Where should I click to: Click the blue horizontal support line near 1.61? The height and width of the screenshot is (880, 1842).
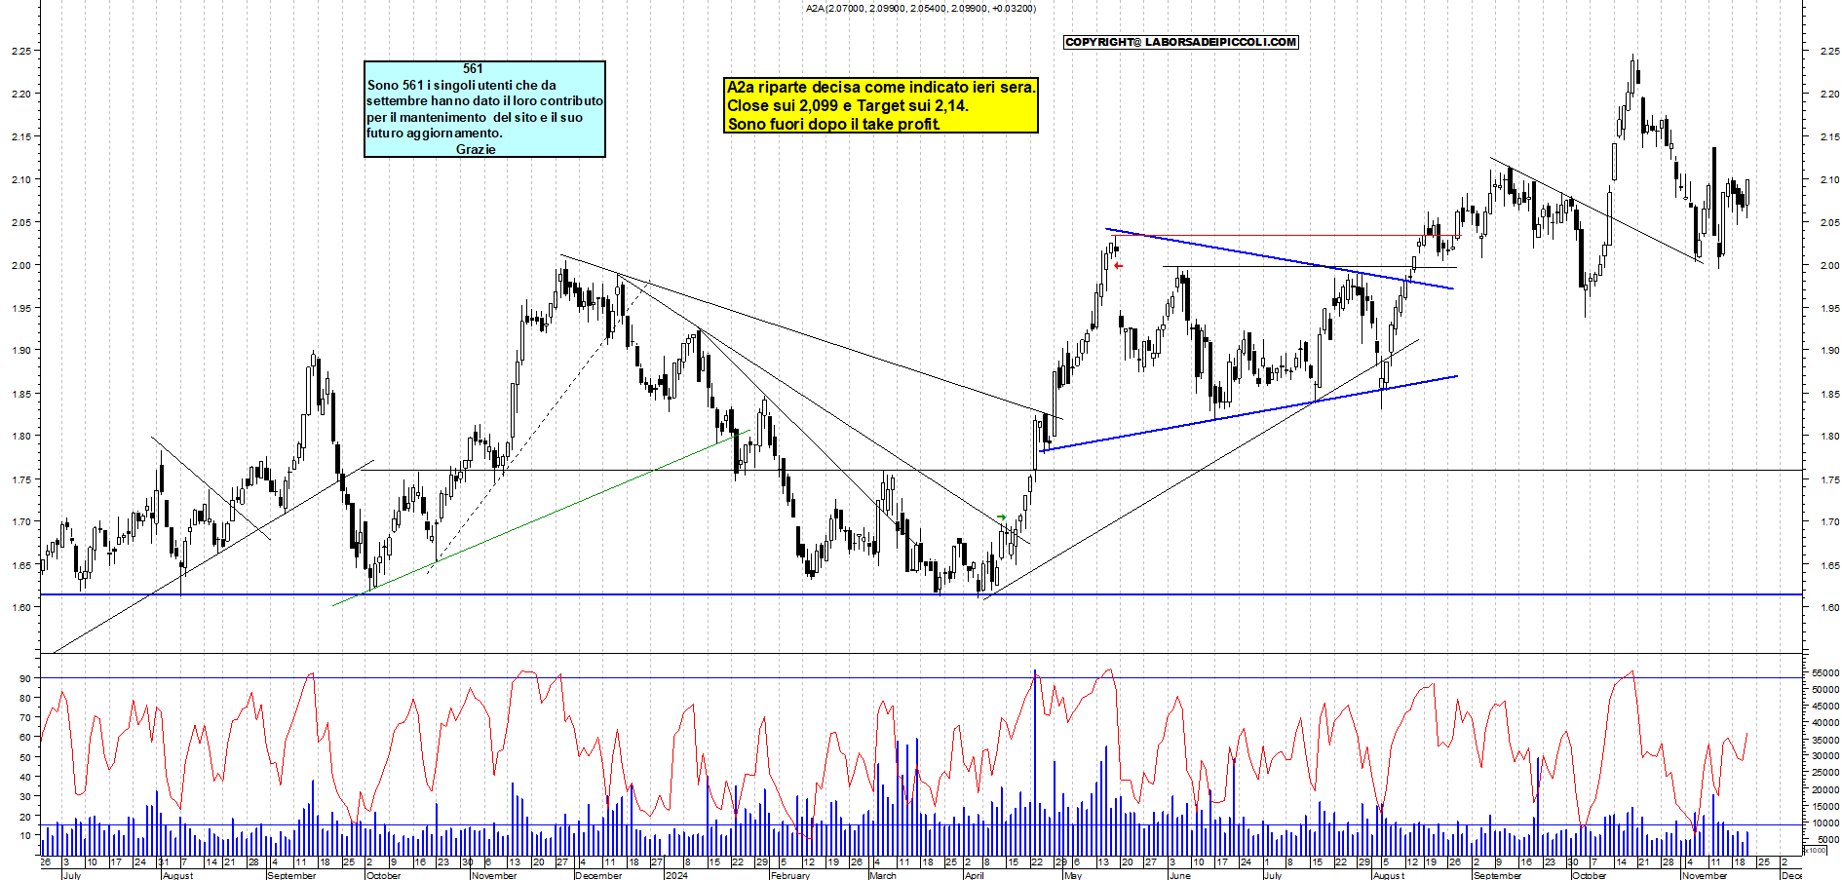pyautogui.click(x=921, y=594)
